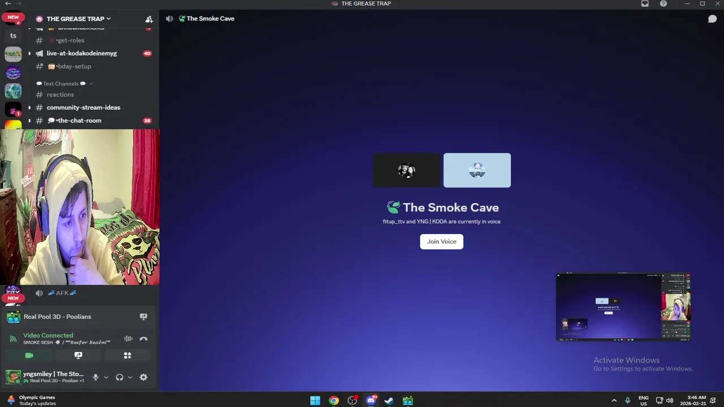Expand the-chat-room thread arrow
Viewport: 724px width, 407px height.
point(29,120)
